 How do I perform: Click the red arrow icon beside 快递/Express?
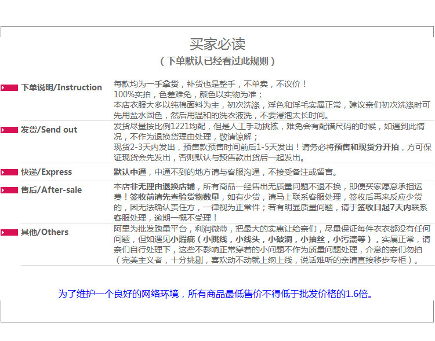(x=9, y=173)
